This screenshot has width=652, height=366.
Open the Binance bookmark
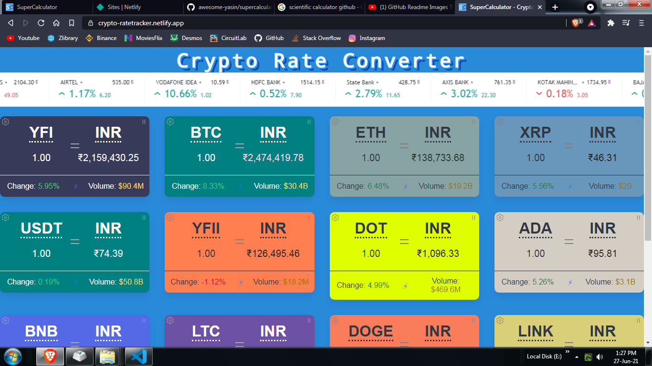tap(101, 38)
